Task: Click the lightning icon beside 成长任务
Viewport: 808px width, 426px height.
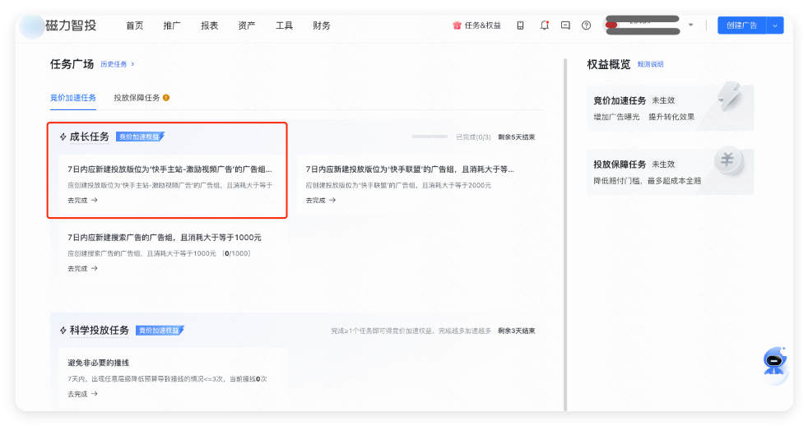Action: (63, 137)
